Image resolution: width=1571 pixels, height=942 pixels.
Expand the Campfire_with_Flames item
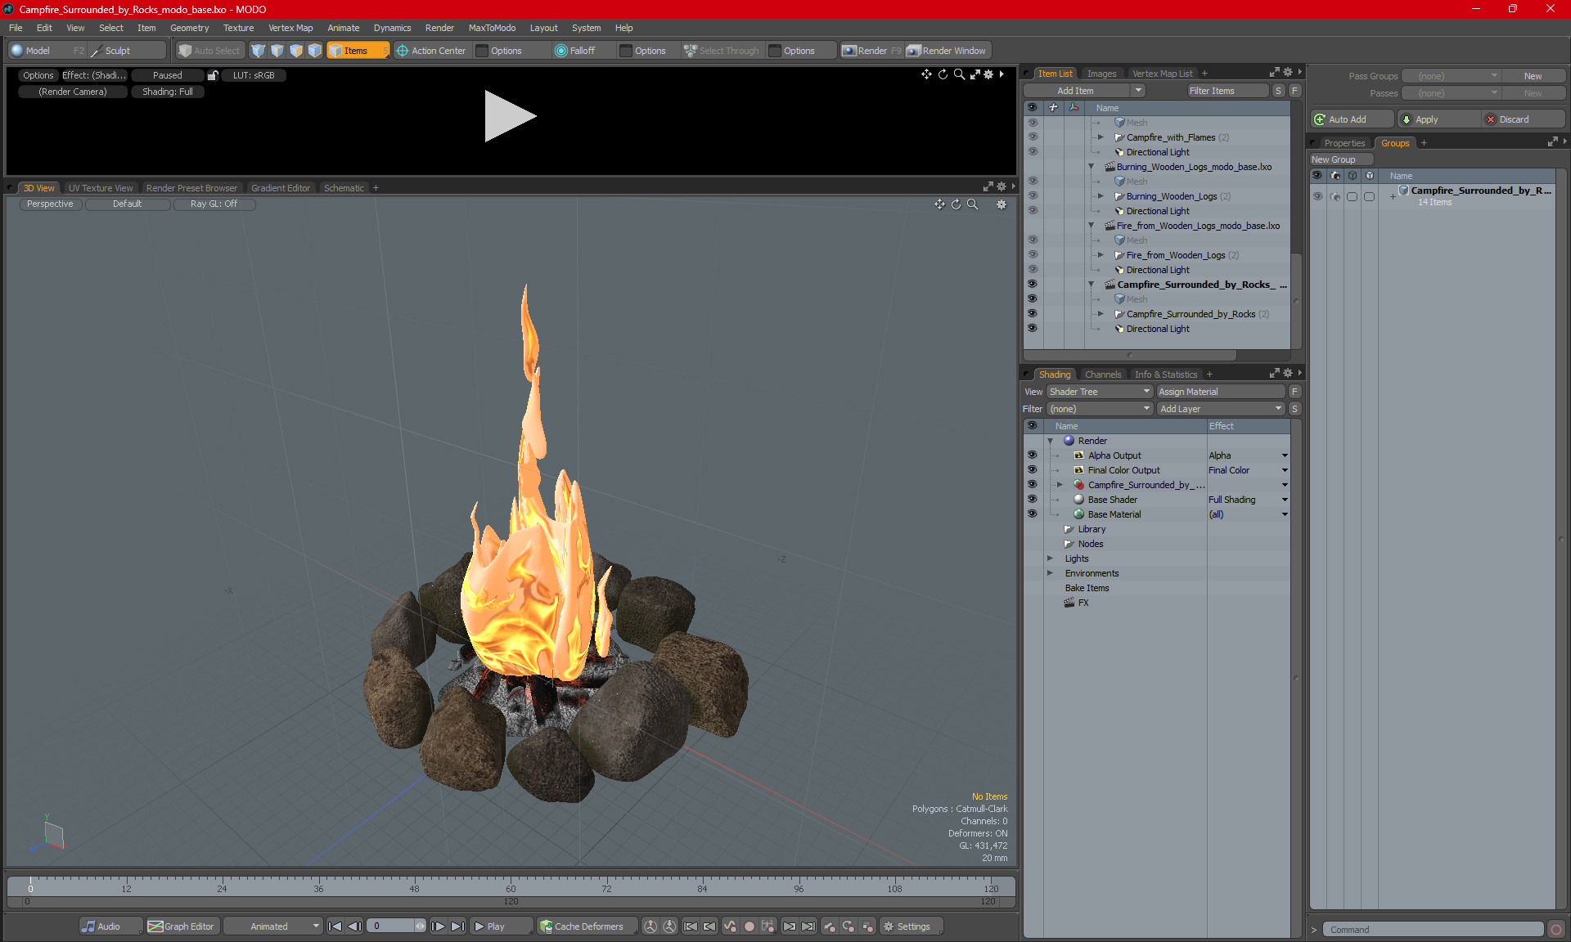pos(1101,137)
